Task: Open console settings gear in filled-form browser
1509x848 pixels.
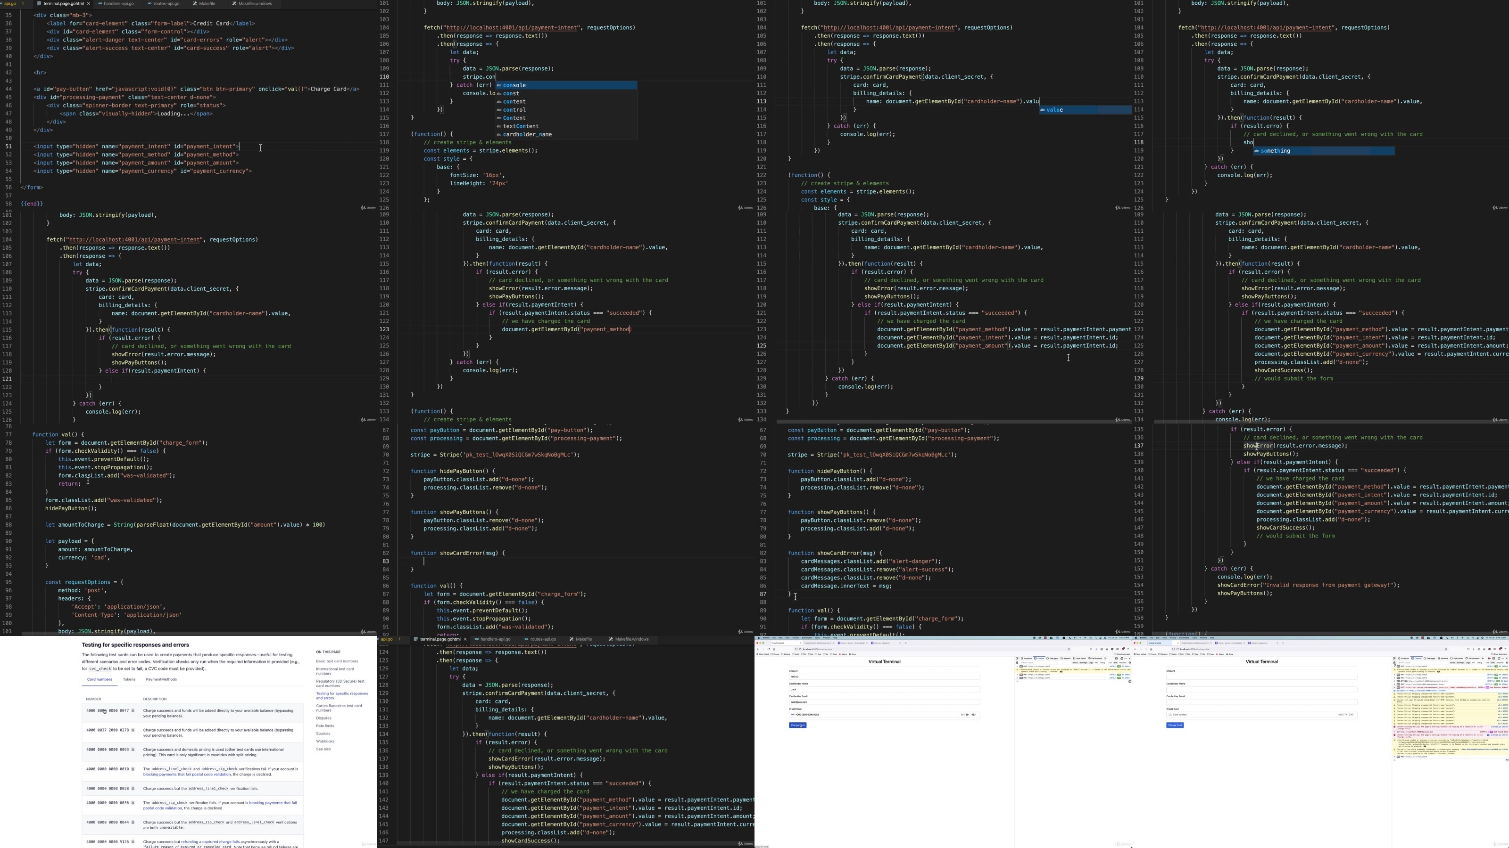Action: [x=1129, y=662]
